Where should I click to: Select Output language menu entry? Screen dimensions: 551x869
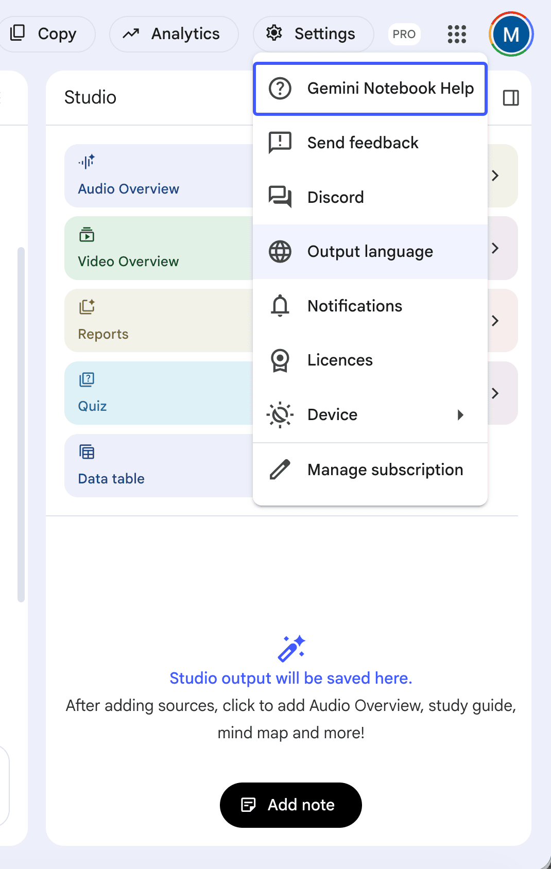pyautogui.click(x=370, y=252)
